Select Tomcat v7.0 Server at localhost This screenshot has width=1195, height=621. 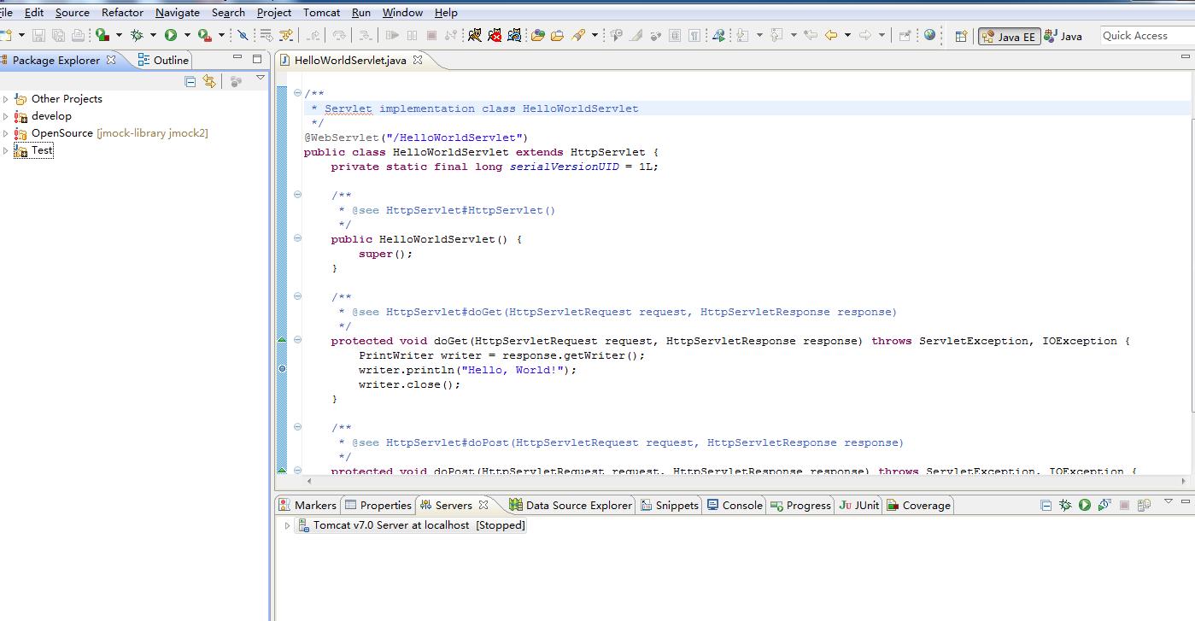point(411,525)
